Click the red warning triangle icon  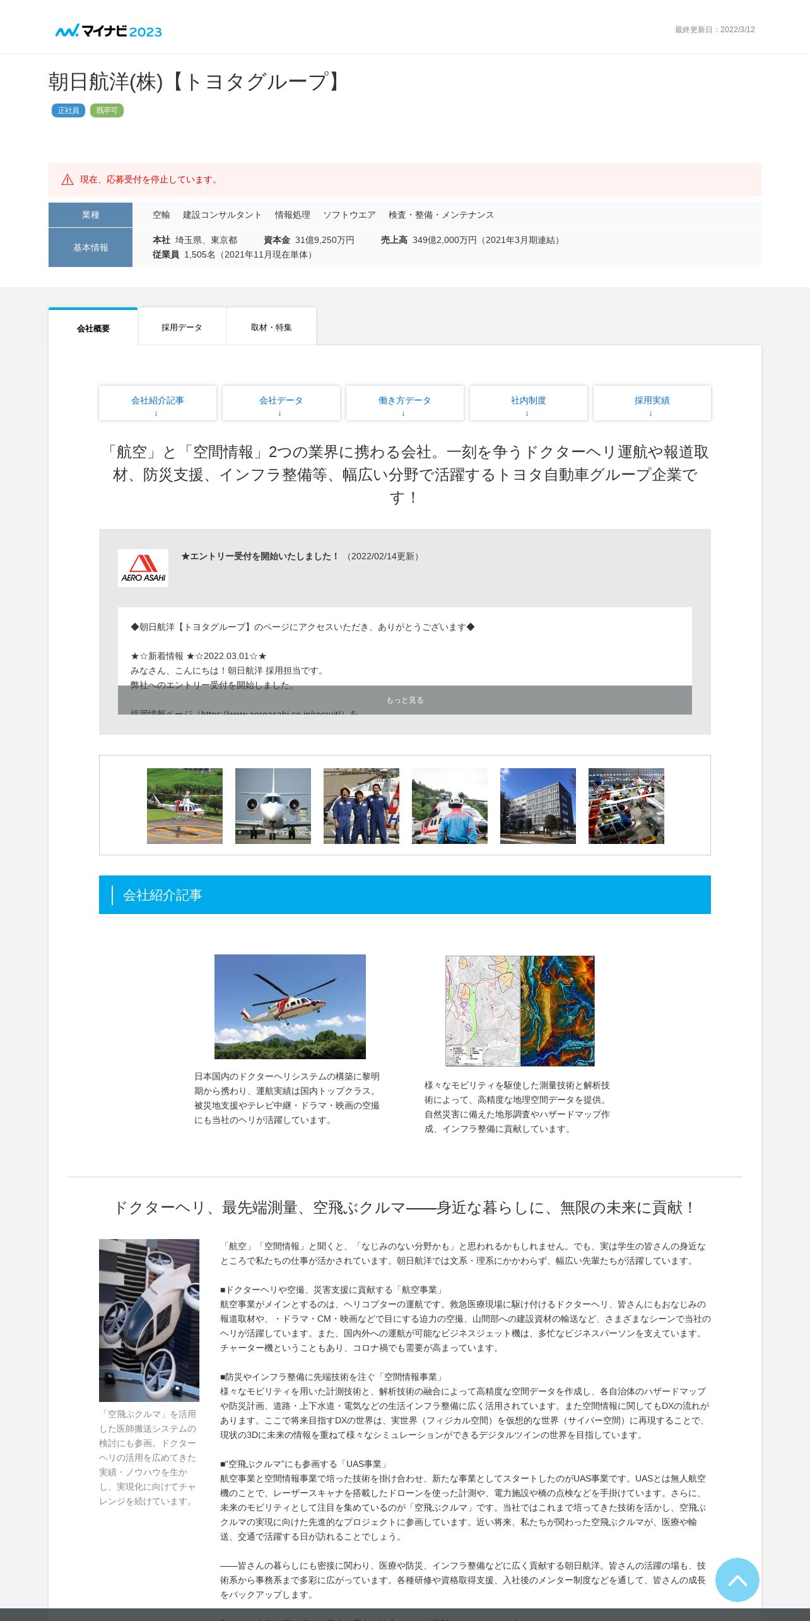tap(67, 180)
